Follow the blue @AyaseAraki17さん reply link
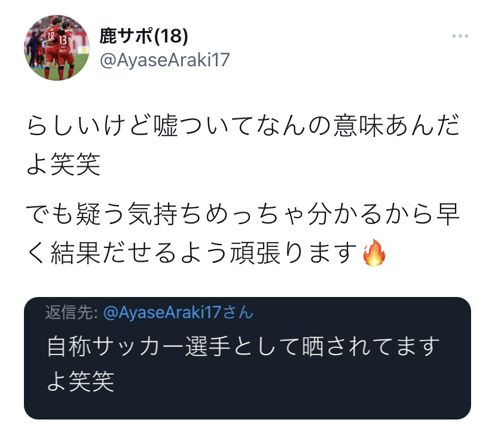Image resolution: width=495 pixels, height=444 pixels. tap(178, 313)
